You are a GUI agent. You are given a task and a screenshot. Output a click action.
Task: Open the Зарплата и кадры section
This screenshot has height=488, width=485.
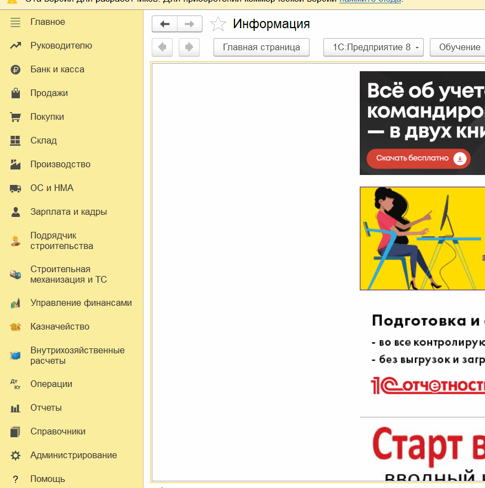pos(68,212)
